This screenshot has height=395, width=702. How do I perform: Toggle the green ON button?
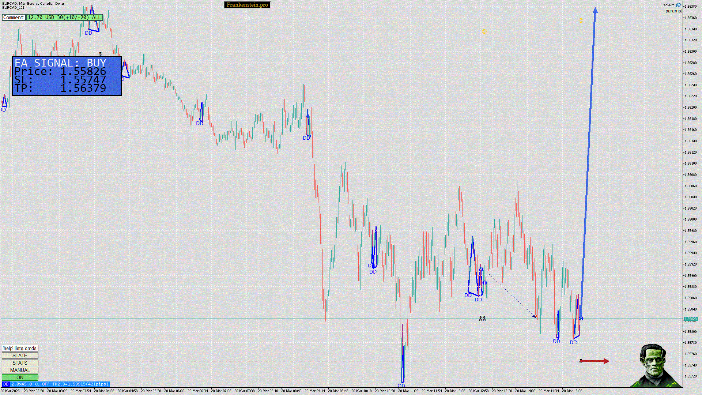20,377
